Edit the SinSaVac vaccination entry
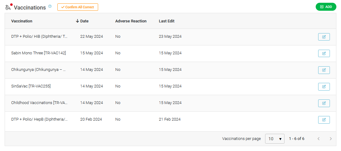The width and height of the screenshot is (341, 151). click(324, 87)
